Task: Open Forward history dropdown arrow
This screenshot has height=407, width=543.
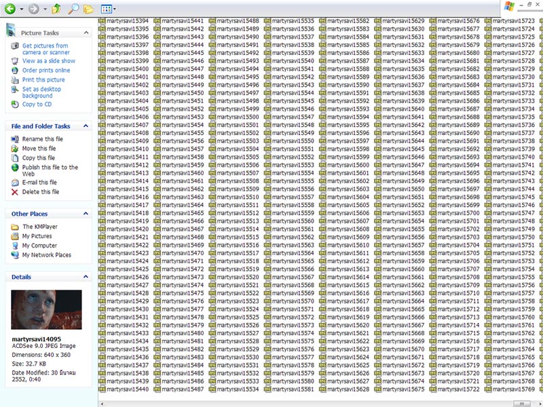Action: (45, 9)
